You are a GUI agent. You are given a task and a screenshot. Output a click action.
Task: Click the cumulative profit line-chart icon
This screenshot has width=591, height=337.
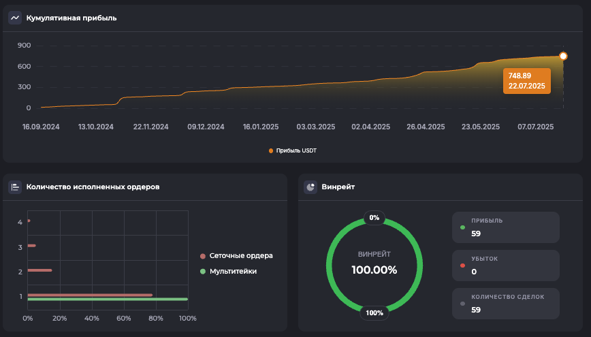pos(15,18)
